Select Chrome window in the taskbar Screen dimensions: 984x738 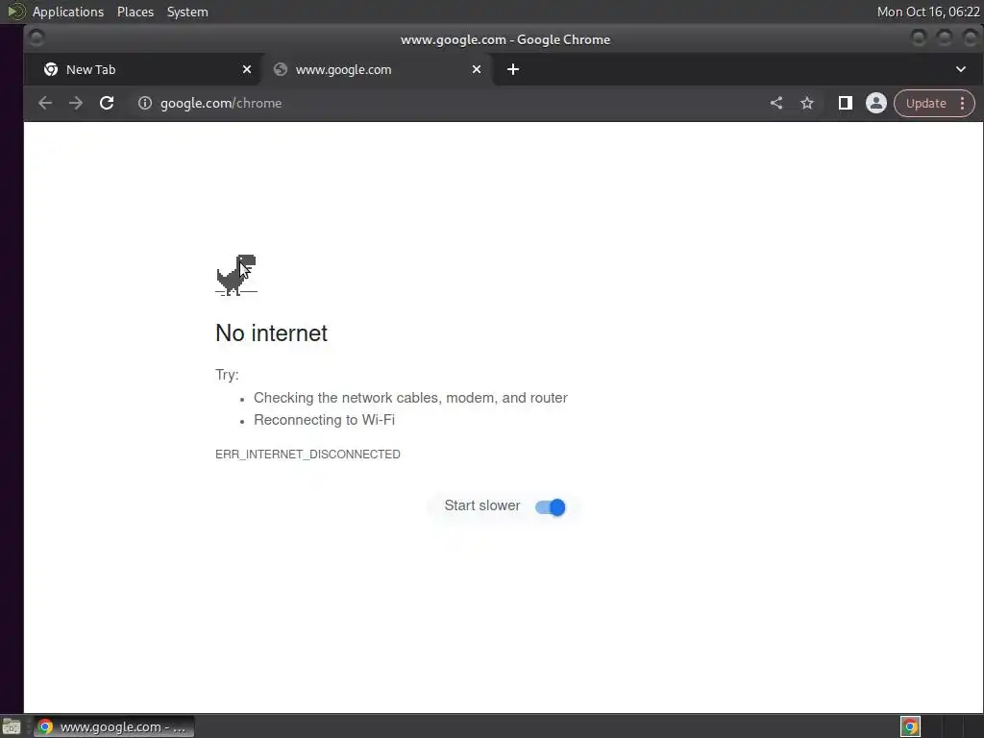pyautogui.click(x=113, y=726)
